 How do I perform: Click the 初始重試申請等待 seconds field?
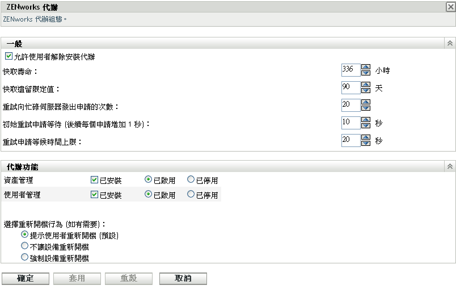(x=351, y=123)
